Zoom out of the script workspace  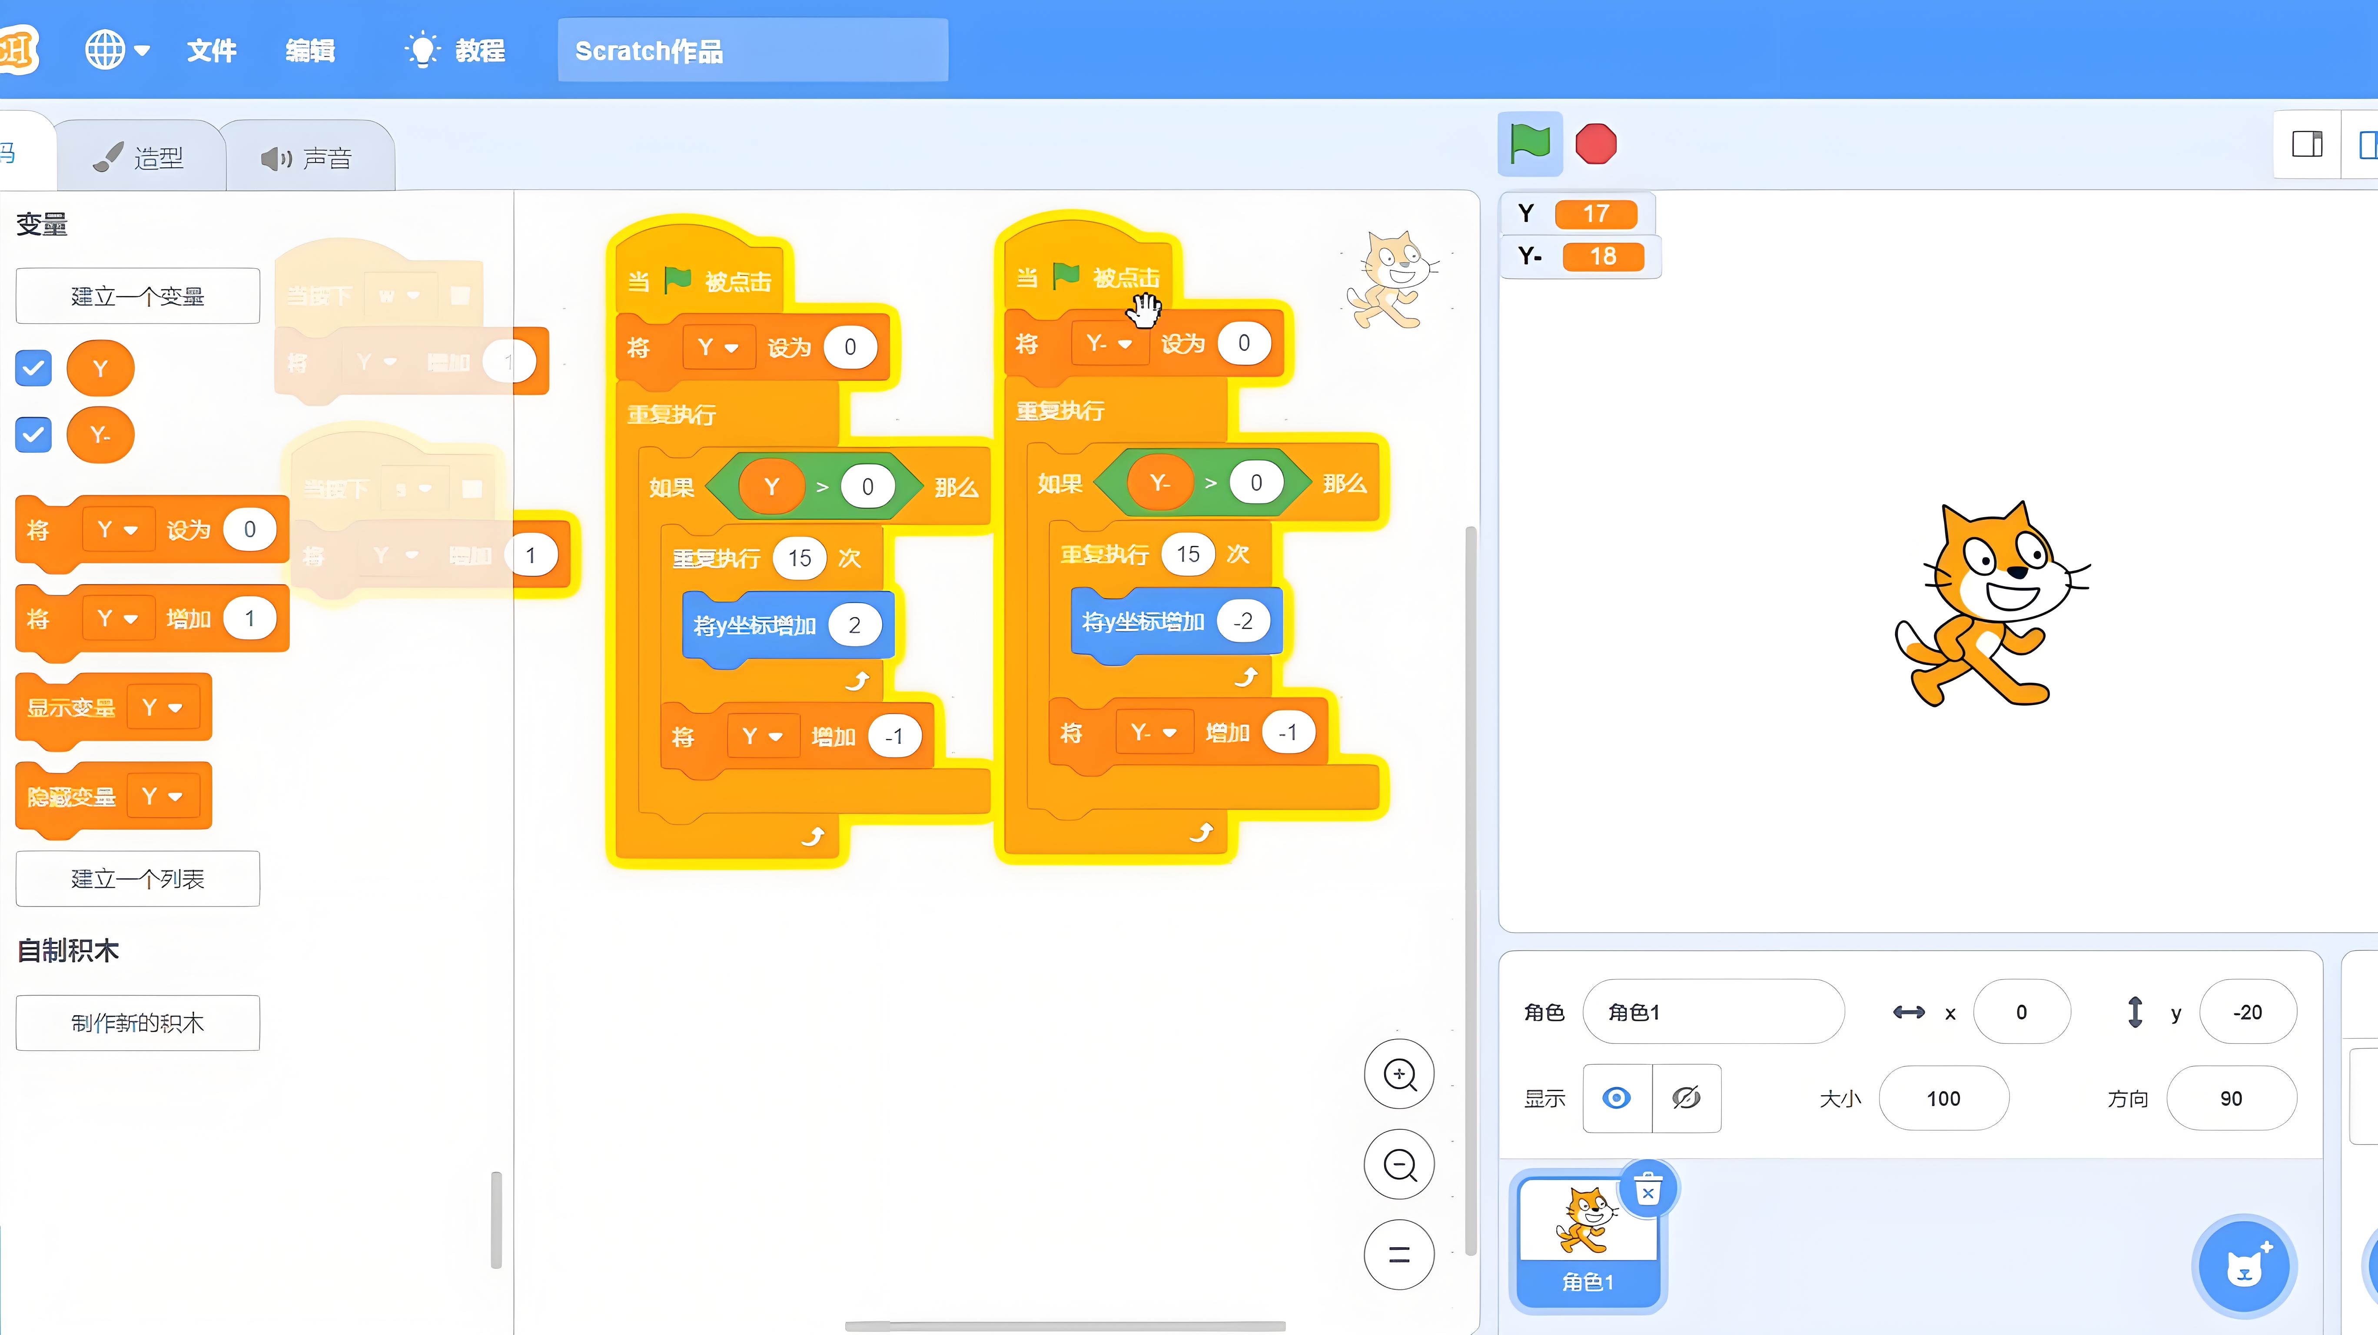point(1399,1165)
